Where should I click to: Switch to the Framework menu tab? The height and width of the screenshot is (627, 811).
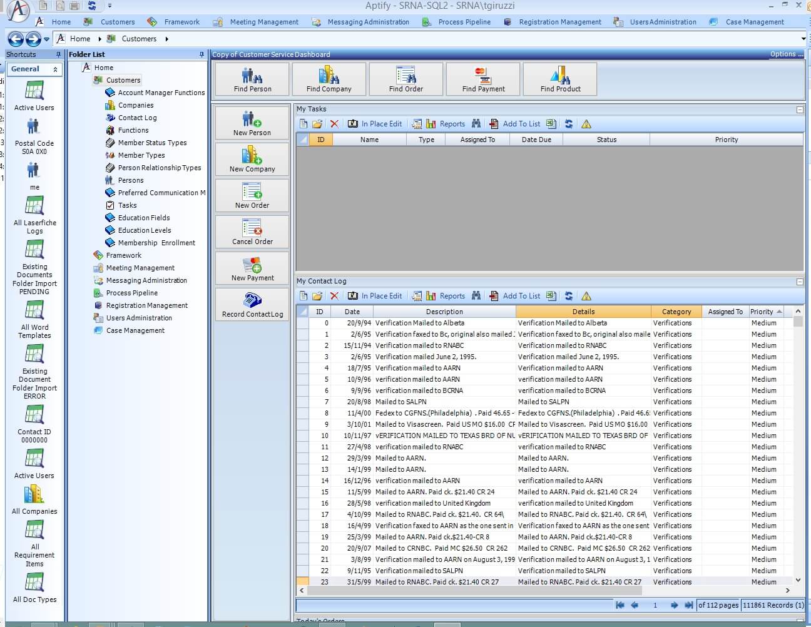(x=173, y=22)
